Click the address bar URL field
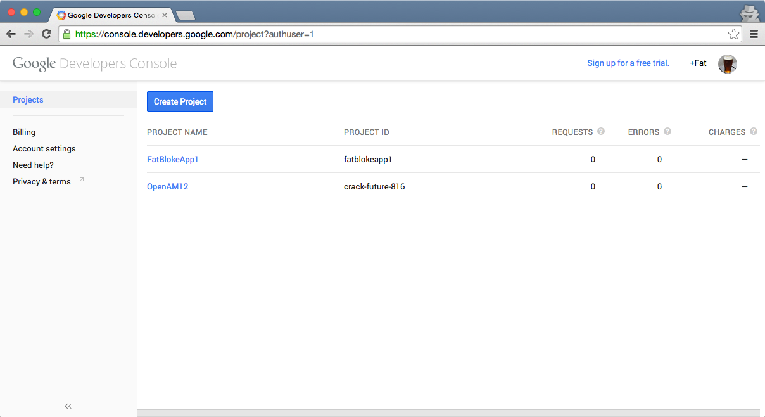This screenshot has width=765, height=417. pos(399,34)
